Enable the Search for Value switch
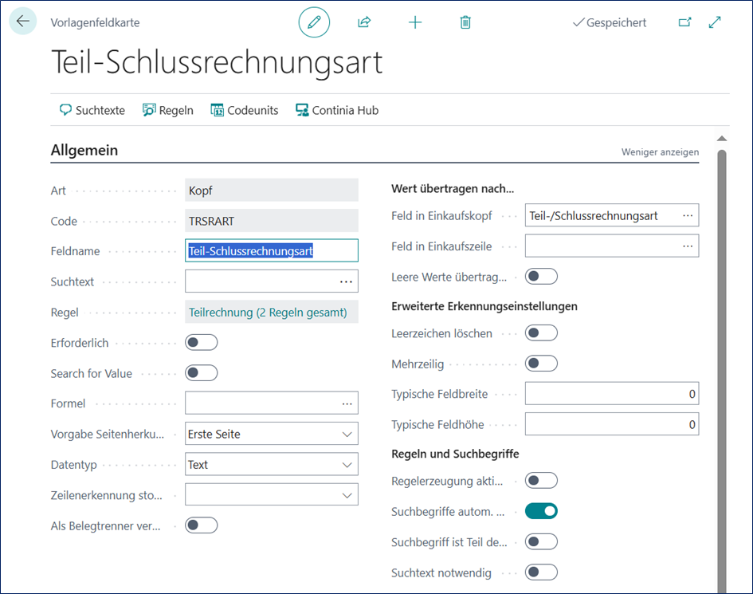Image resolution: width=753 pixels, height=594 pixels. 201,373
